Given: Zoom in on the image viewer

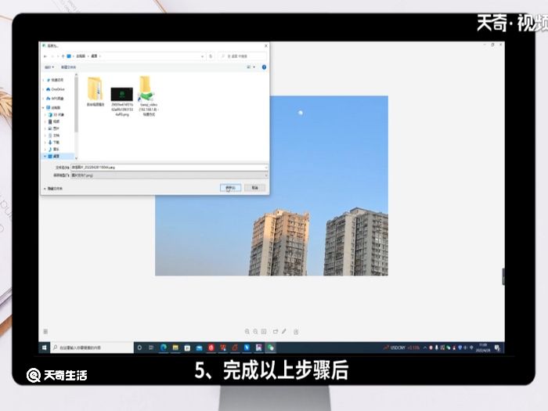Looking at the screenshot, I should pyautogui.click(x=247, y=331).
